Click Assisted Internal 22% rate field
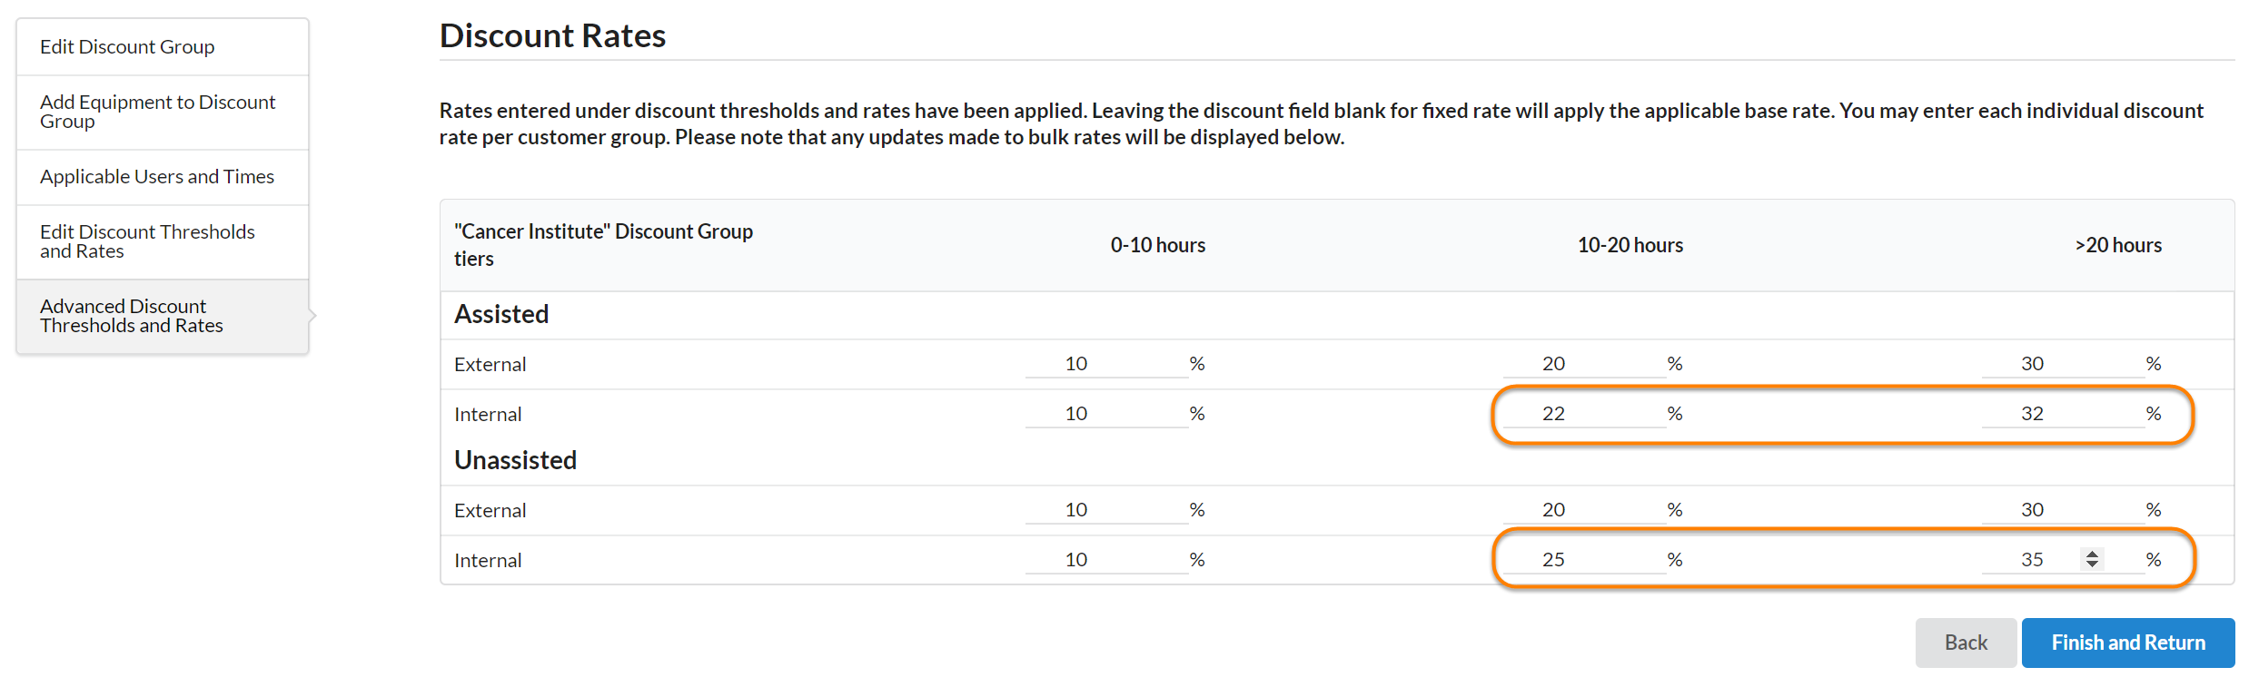This screenshot has width=2249, height=687. coord(1583,414)
